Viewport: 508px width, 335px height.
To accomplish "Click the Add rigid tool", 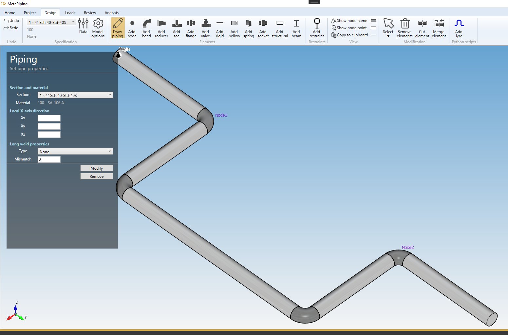I will click(220, 28).
